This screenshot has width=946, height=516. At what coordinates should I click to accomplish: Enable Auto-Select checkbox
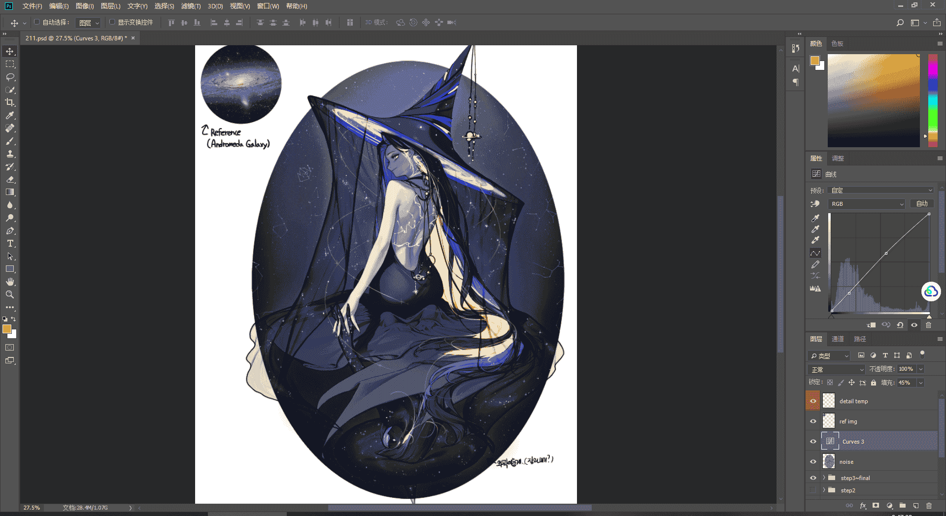point(36,22)
